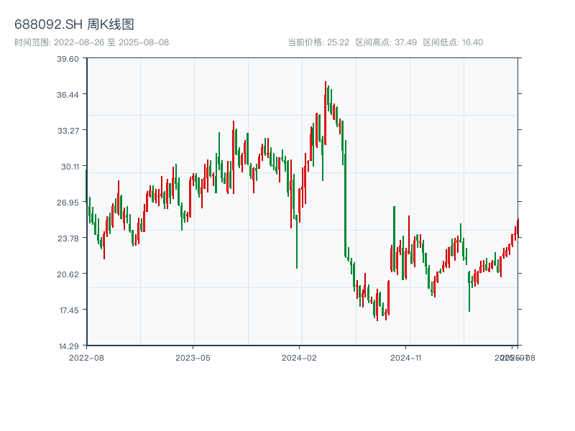This screenshot has height=431, width=575.
Task: Click the 39.60 y-axis tick label
Action: 68,59
